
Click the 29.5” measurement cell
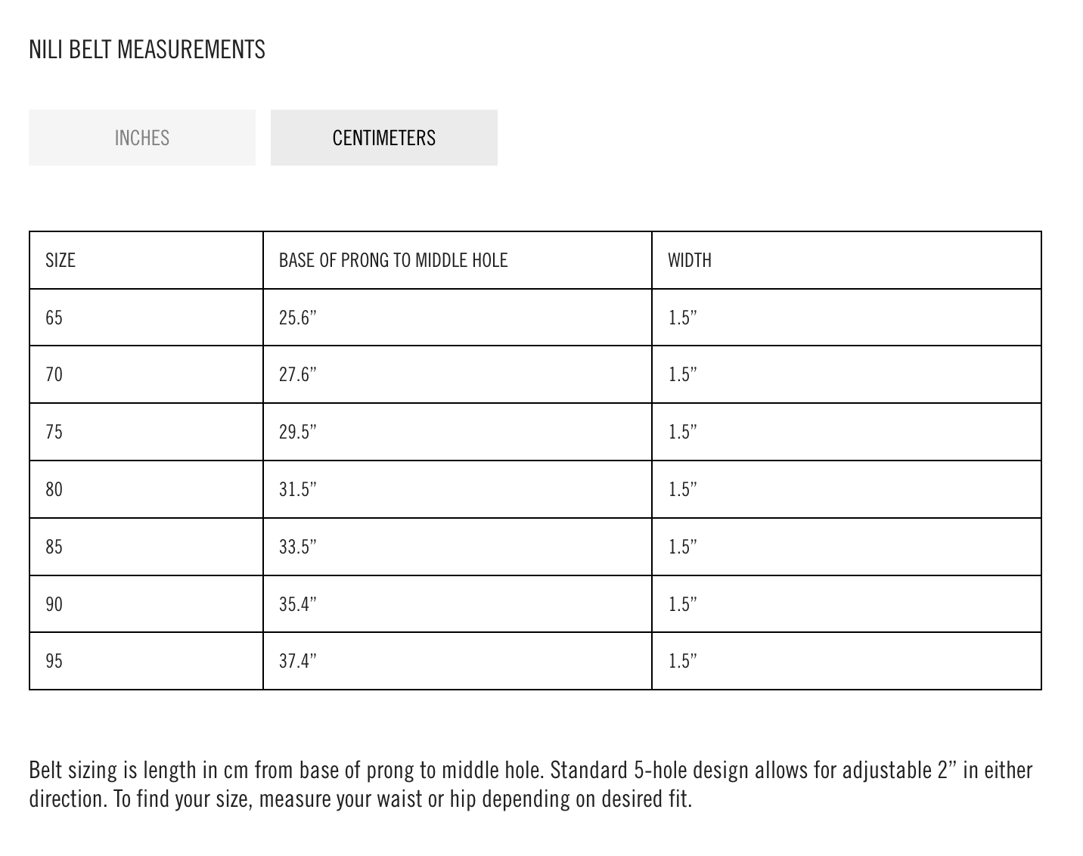click(x=297, y=432)
